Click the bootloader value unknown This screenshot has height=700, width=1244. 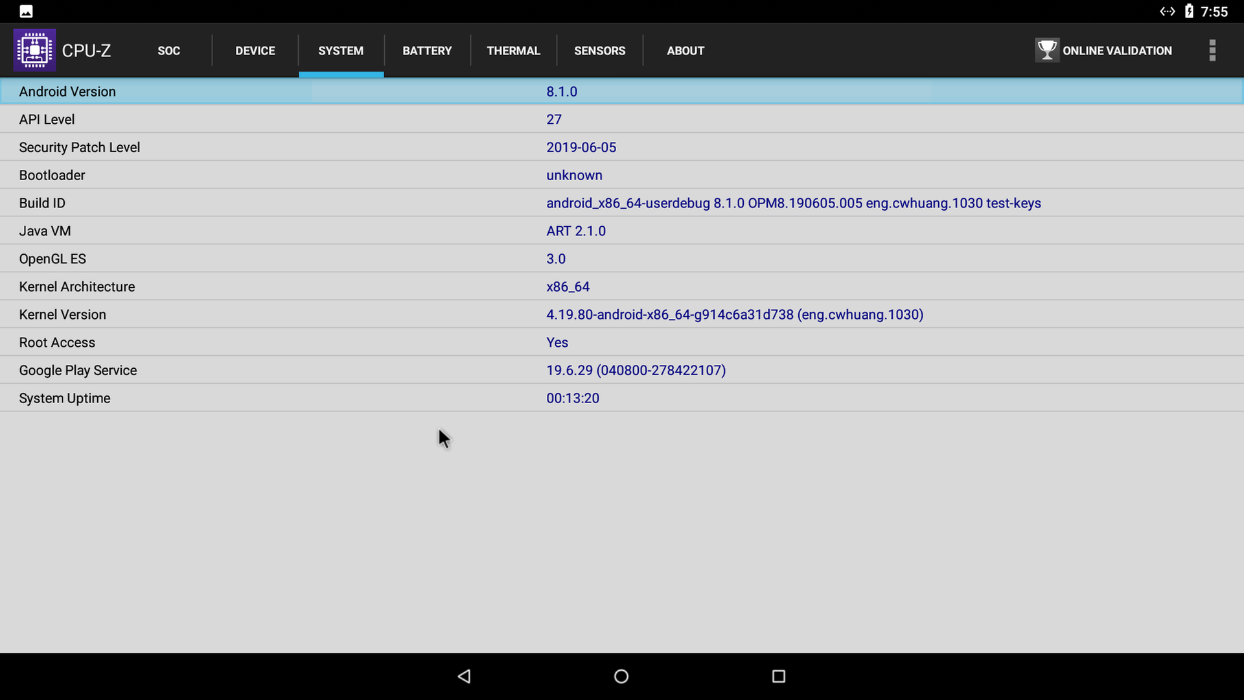(x=574, y=175)
